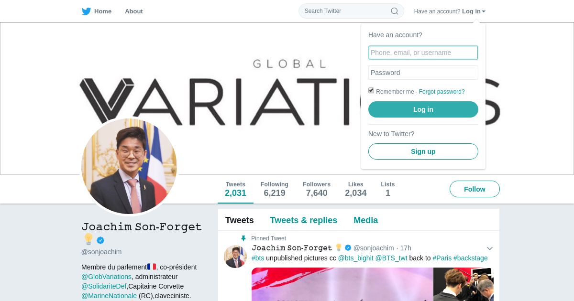
Task: Click the search magnifier icon
Action: (395, 11)
